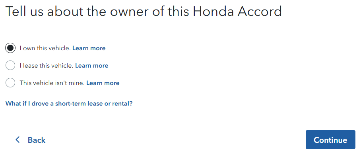Open Learn more next to 'I own this vehicle'
The image size is (359, 155).
[89, 48]
